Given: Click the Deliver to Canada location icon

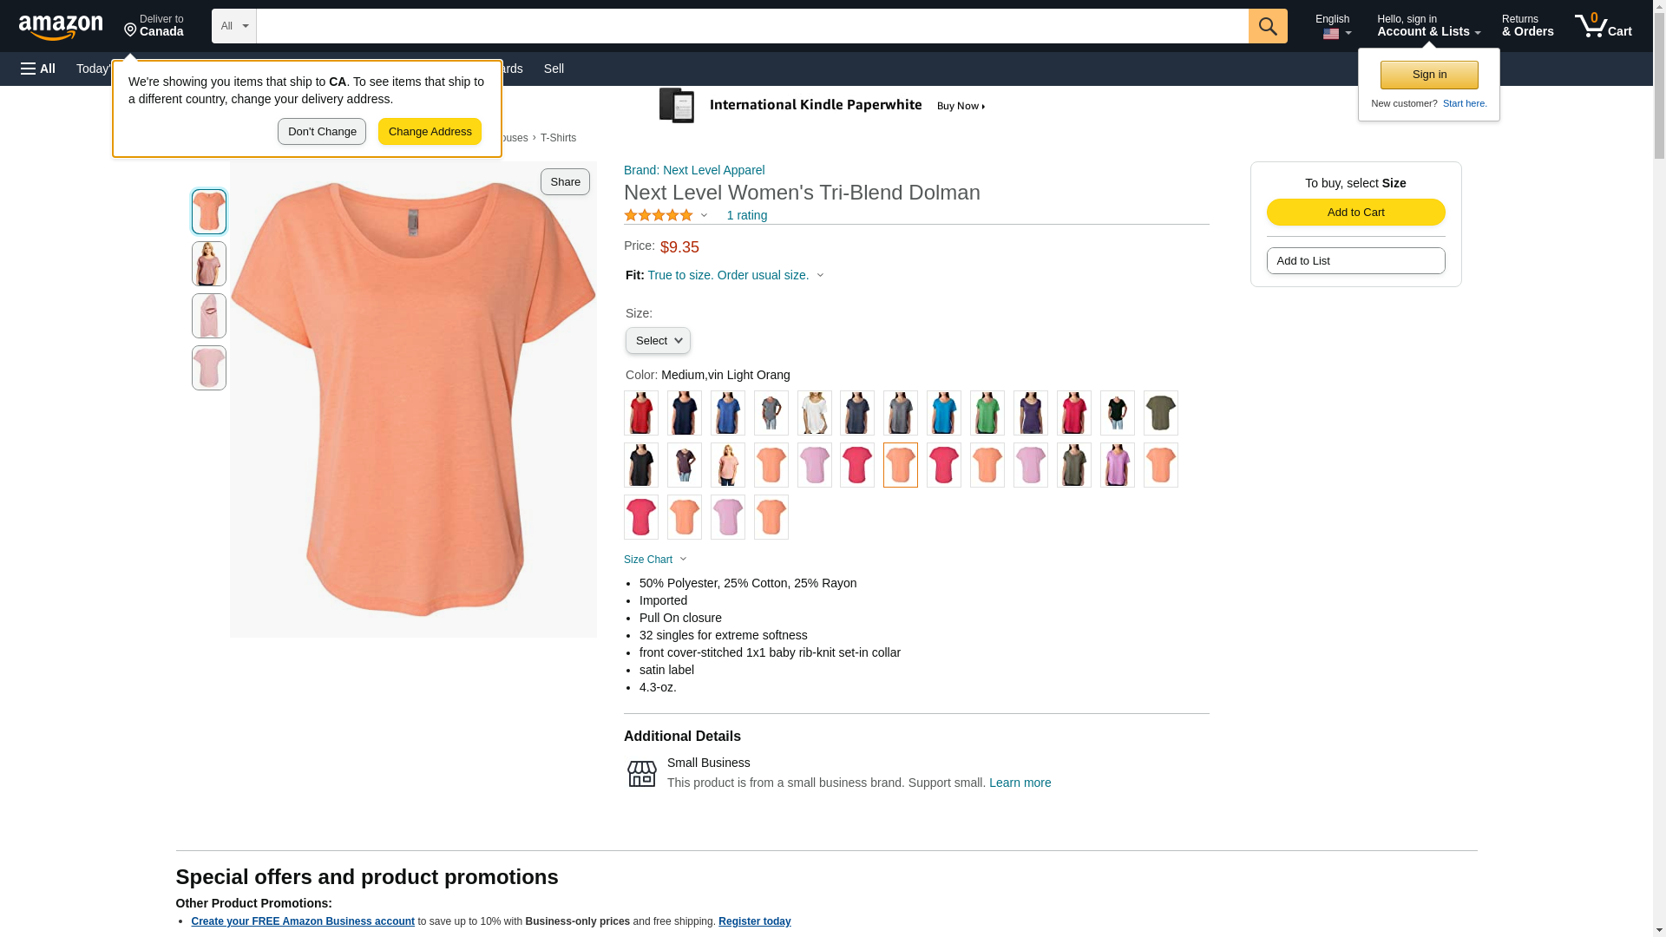Looking at the screenshot, I should (x=131, y=30).
